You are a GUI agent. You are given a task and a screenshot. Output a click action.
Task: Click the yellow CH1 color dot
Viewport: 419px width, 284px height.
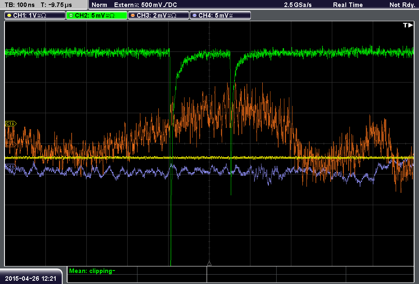point(9,16)
